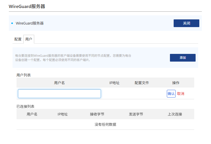Click the 没有任何数据 empty-table message
Screen dimensions: 211x144
click(105, 124)
